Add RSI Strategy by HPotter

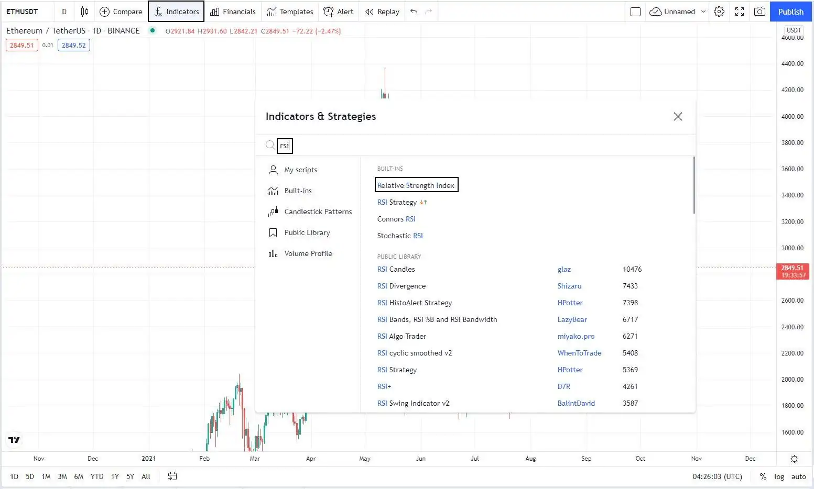click(x=397, y=370)
